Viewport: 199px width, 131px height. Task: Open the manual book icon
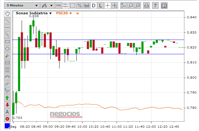(x=164, y=5)
